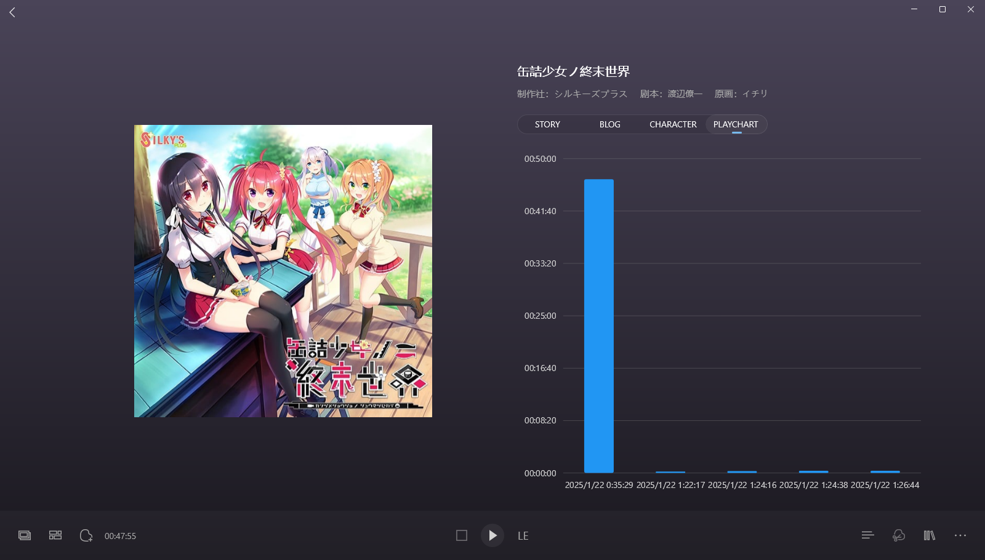
Task: Start the game with play button
Action: (492, 535)
